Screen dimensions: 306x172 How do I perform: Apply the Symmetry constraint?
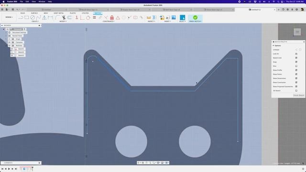click(135, 18)
